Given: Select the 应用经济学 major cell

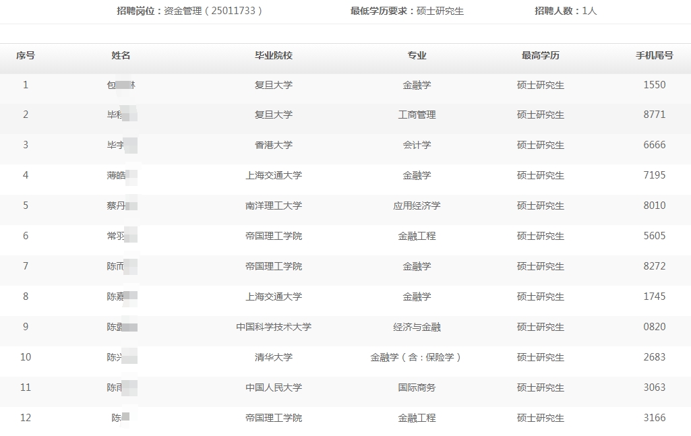Looking at the screenshot, I should 417,206.
